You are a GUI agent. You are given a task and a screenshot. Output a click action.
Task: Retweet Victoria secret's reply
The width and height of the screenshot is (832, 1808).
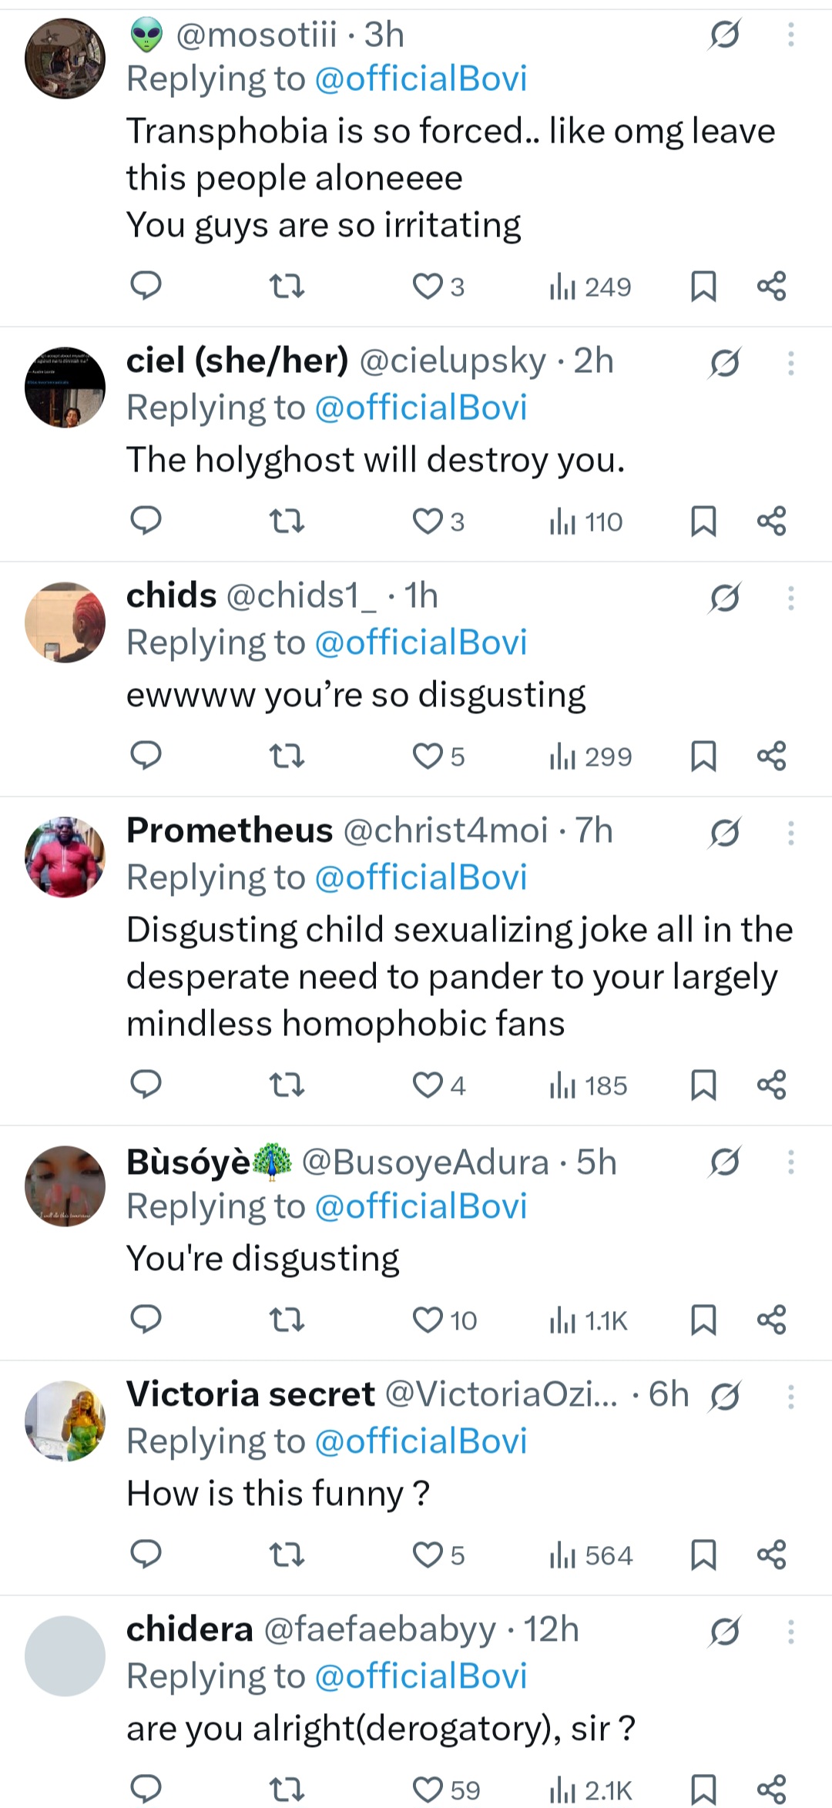point(287,1555)
